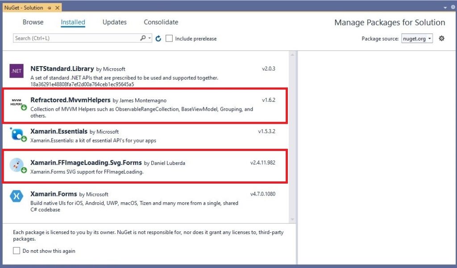Click the Xamarin.Forms X logo icon
Viewport: 457px width, 268px height.
(17, 196)
